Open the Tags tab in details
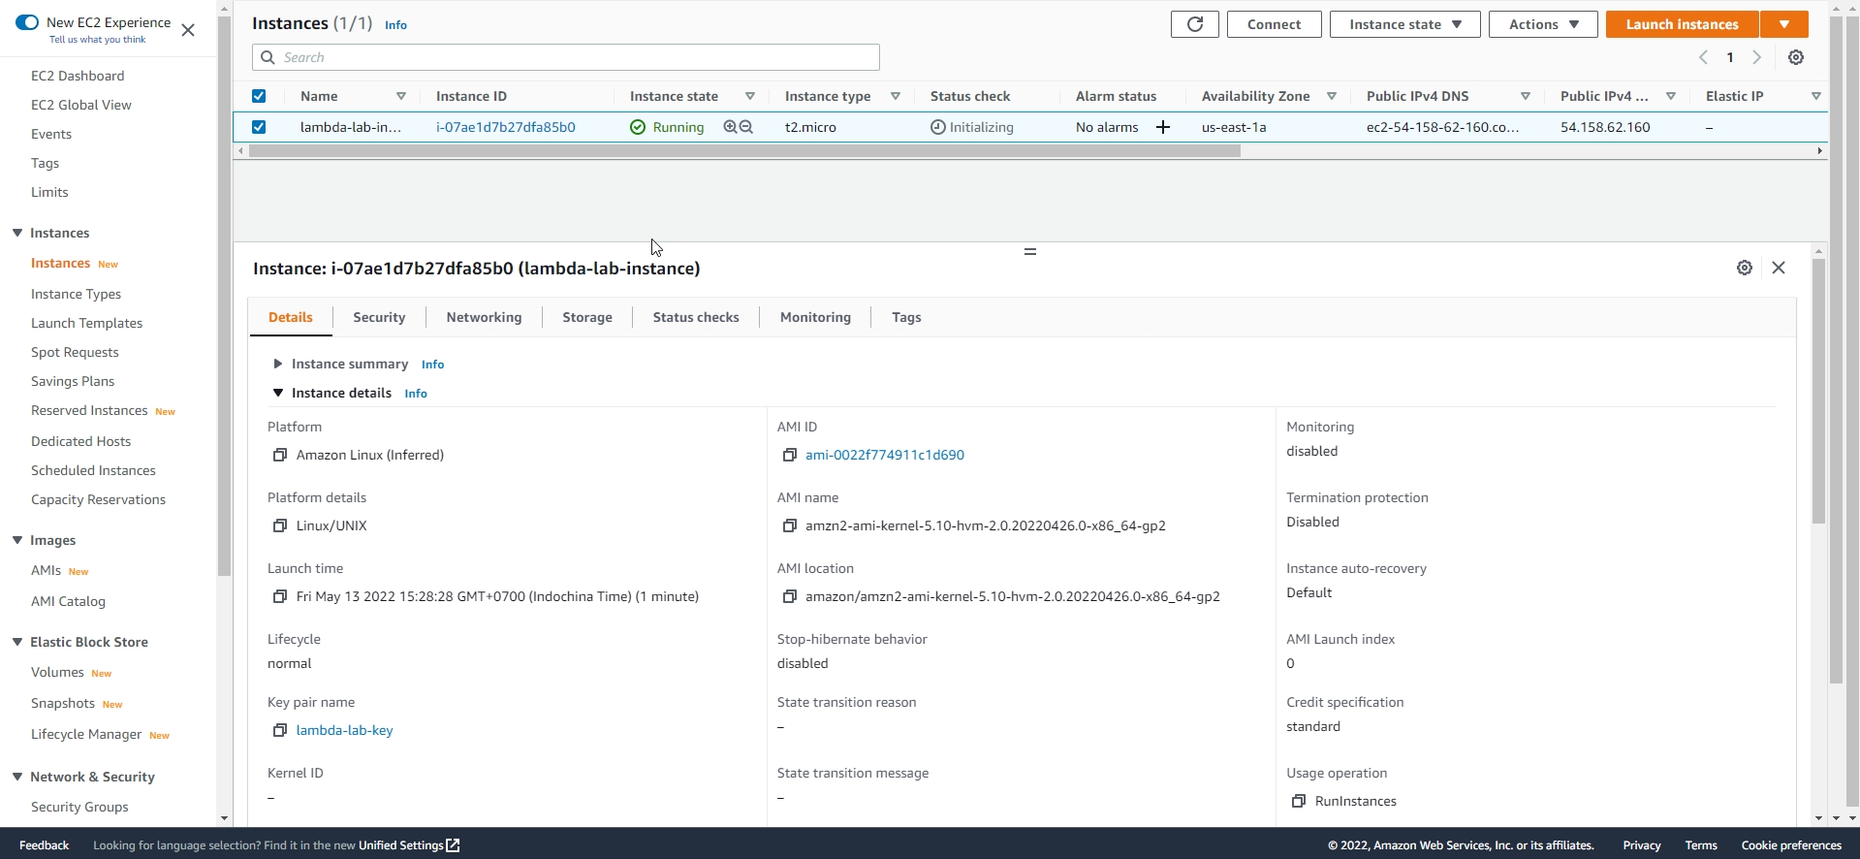The image size is (1860, 859). 906,317
